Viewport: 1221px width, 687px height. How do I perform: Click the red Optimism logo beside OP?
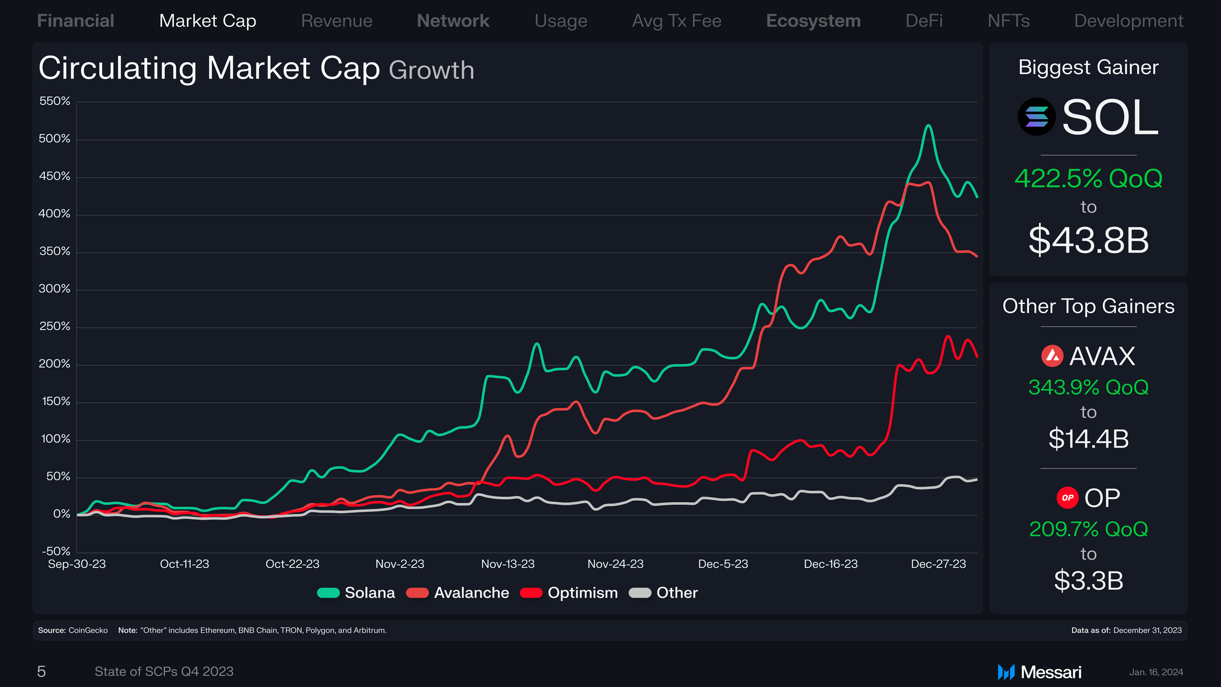[x=1068, y=498]
